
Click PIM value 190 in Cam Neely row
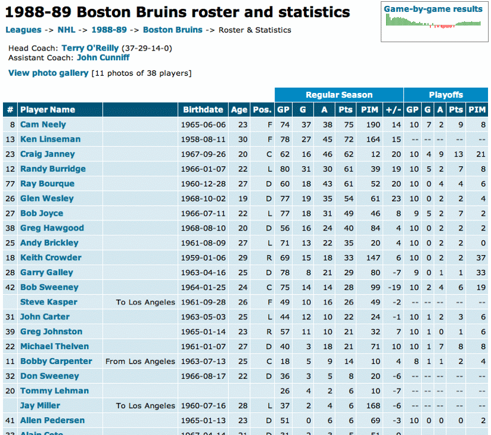[x=373, y=125]
